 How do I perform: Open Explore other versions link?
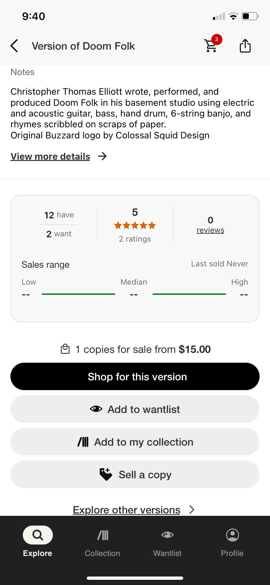coord(127,510)
